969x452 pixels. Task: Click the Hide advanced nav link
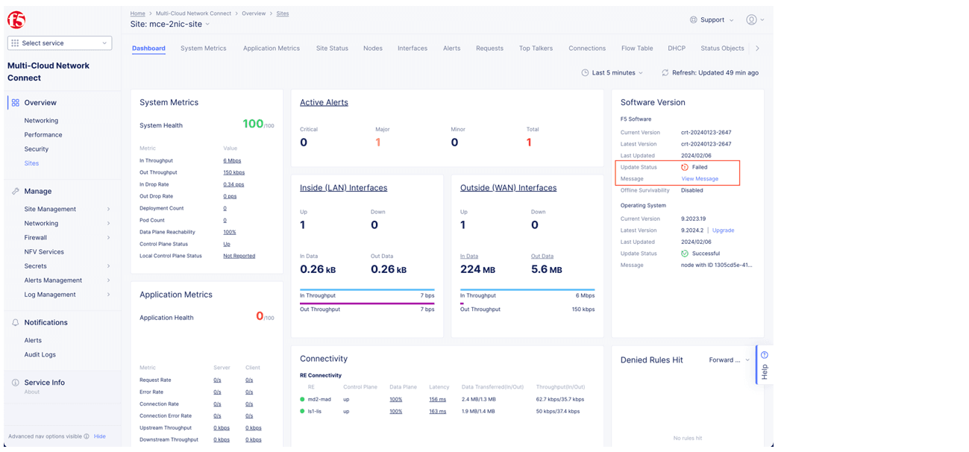tap(100, 436)
